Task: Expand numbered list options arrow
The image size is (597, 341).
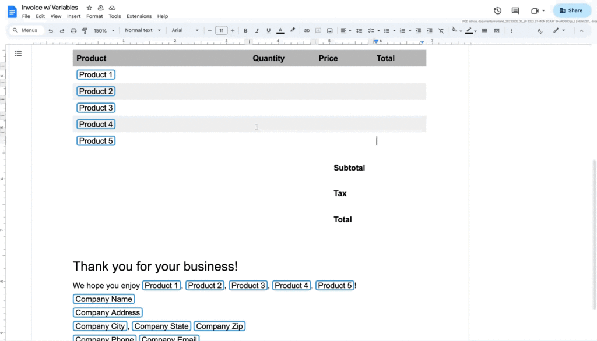Action: (410, 31)
